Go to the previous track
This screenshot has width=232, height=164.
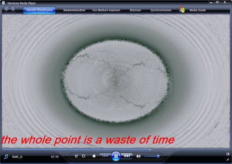(x=105, y=156)
